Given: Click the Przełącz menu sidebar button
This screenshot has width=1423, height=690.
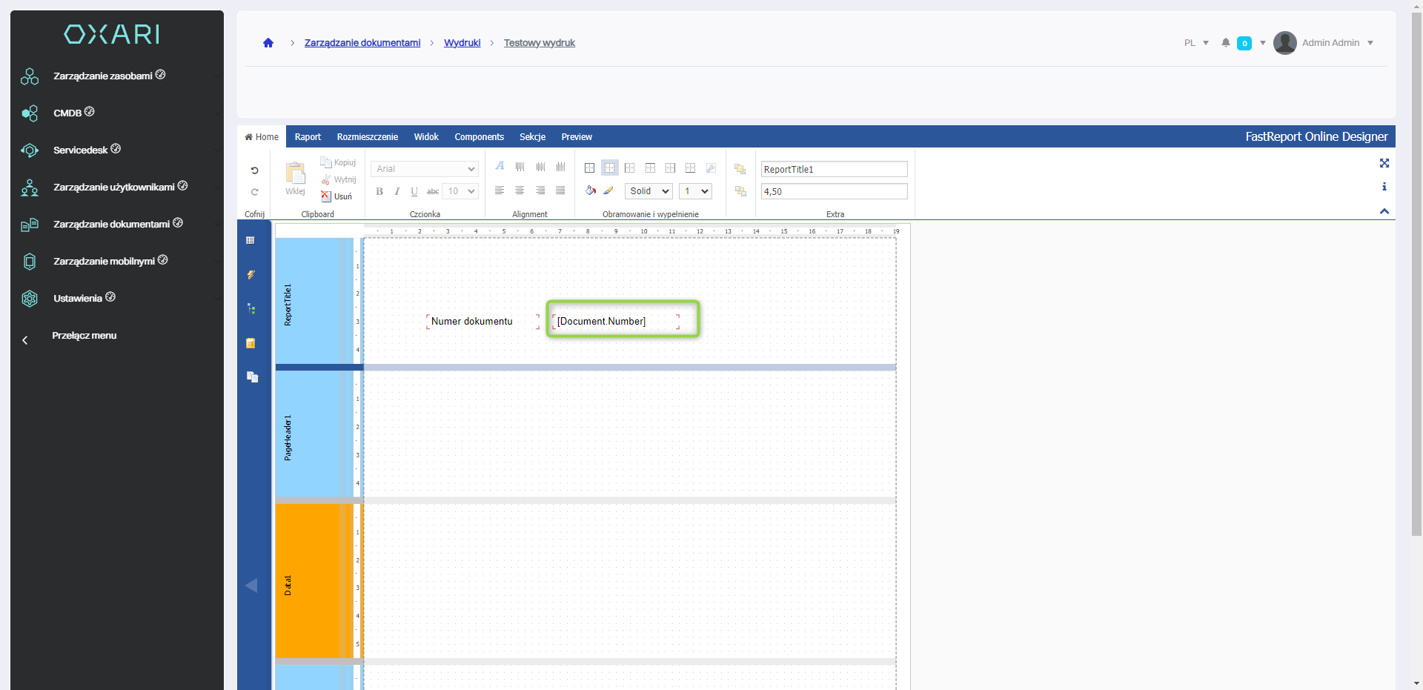Looking at the screenshot, I should (x=84, y=336).
